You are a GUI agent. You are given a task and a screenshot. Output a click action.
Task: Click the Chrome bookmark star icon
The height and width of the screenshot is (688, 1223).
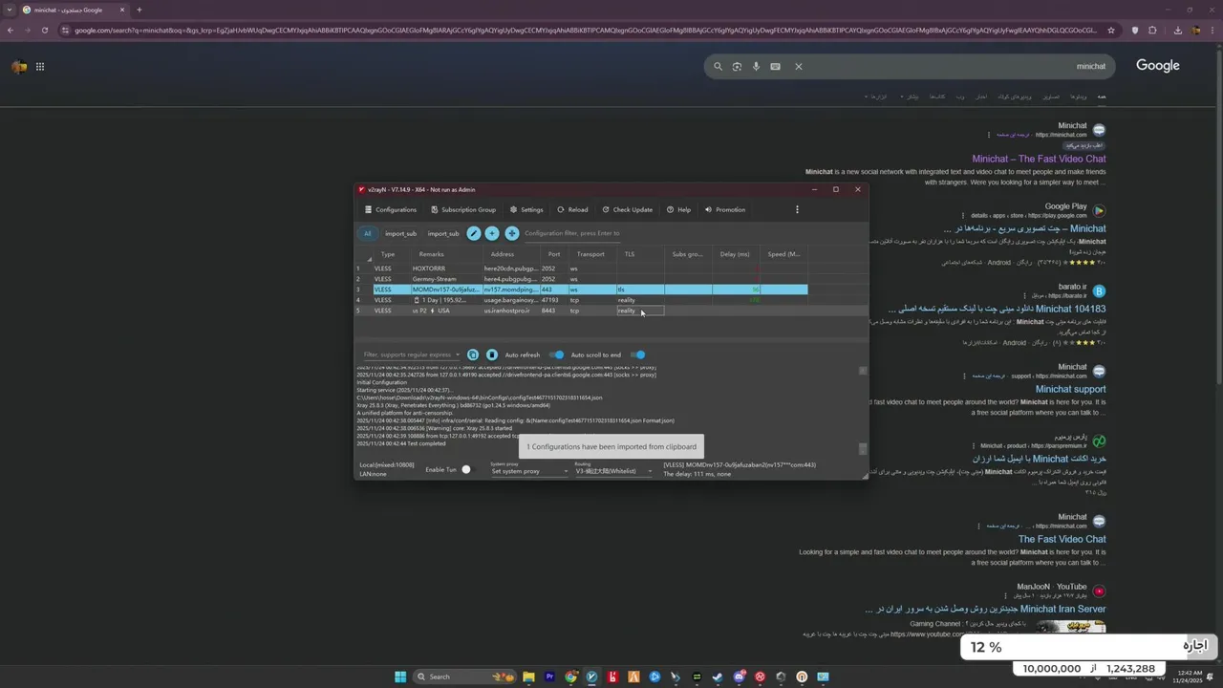(1111, 30)
